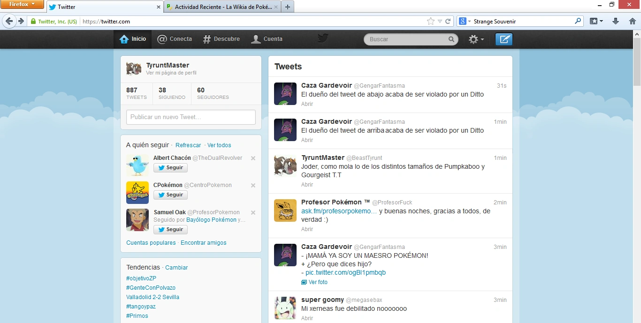Open the Inicio tab in Twitter

point(133,39)
